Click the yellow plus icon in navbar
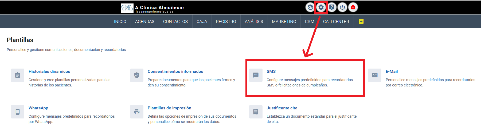 pyautogui.click(x=361, y=21)
